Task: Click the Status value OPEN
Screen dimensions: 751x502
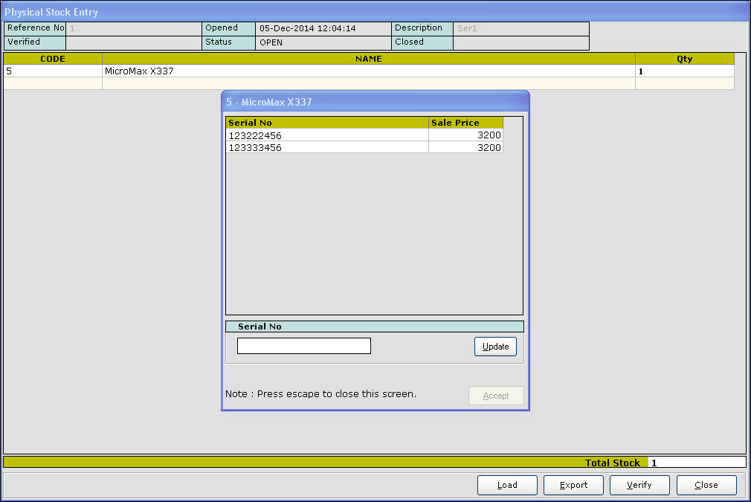Action: (x=323, y=42)
